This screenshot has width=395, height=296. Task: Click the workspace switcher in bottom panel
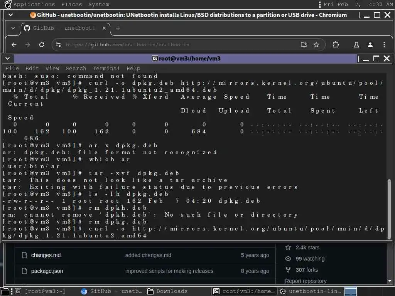(350, 291)
